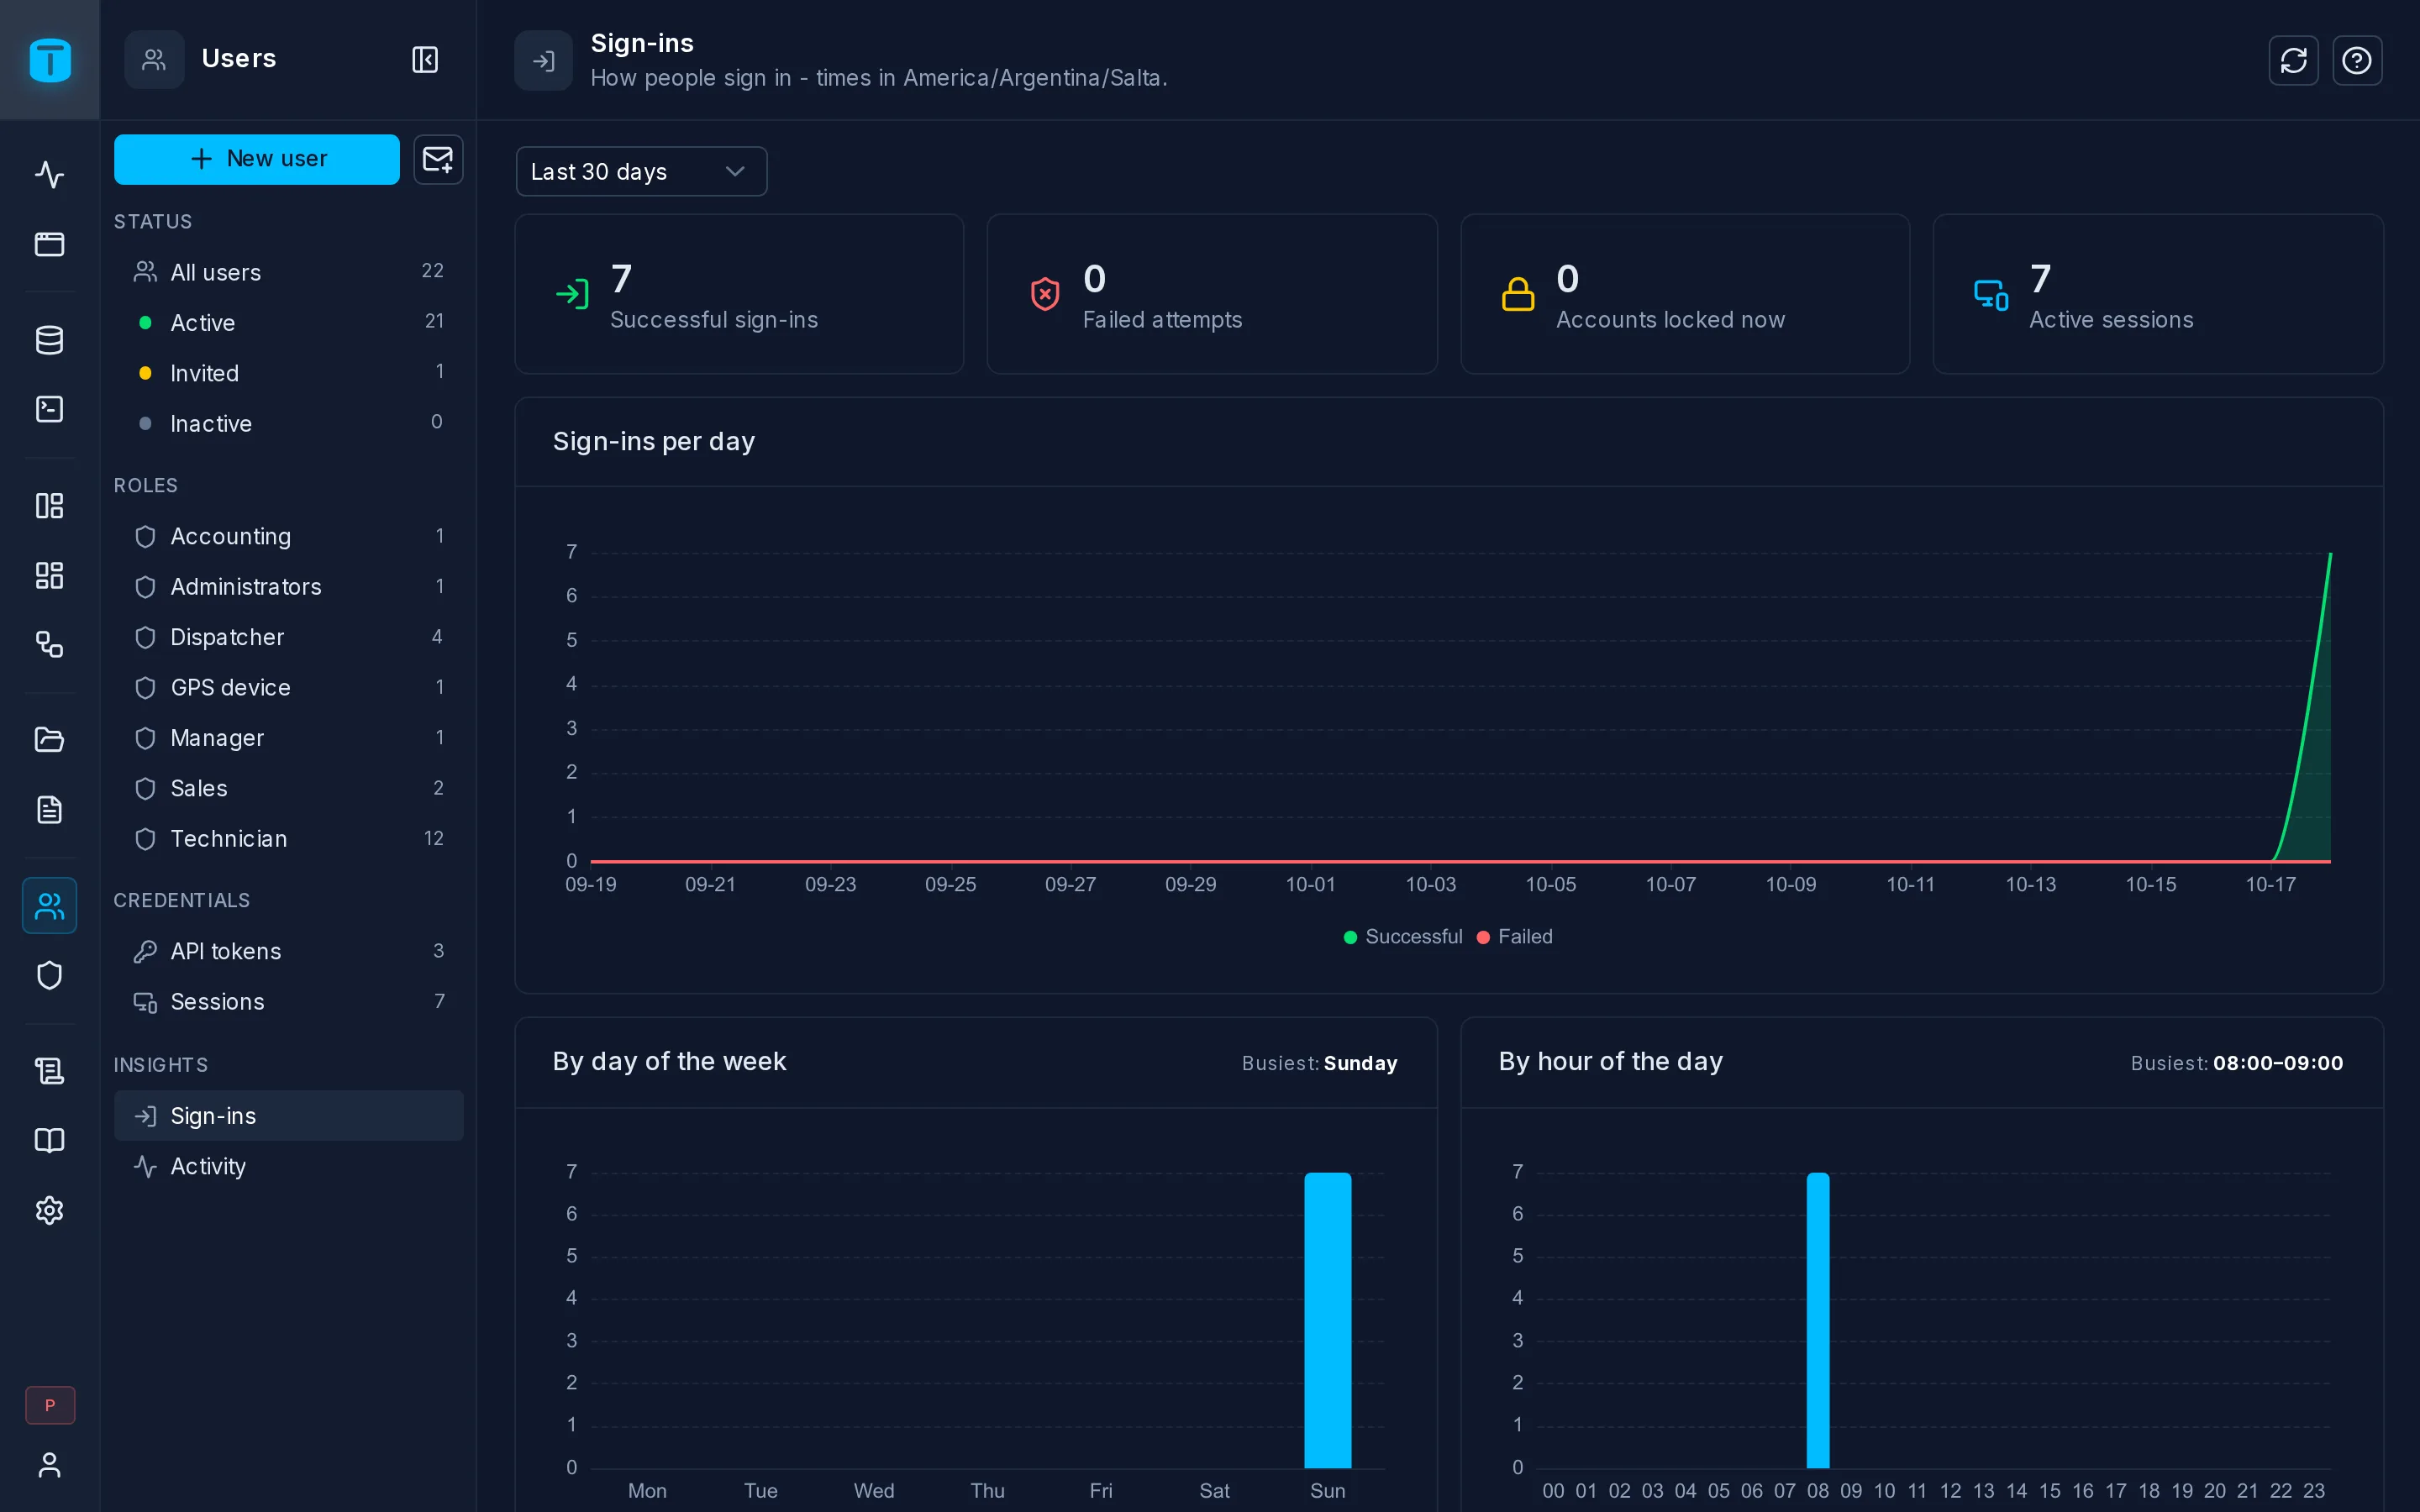This screenshot has width=2420, height=1512.
Task: Open the open-book documentation icon in left rail
Action: 49,1140
